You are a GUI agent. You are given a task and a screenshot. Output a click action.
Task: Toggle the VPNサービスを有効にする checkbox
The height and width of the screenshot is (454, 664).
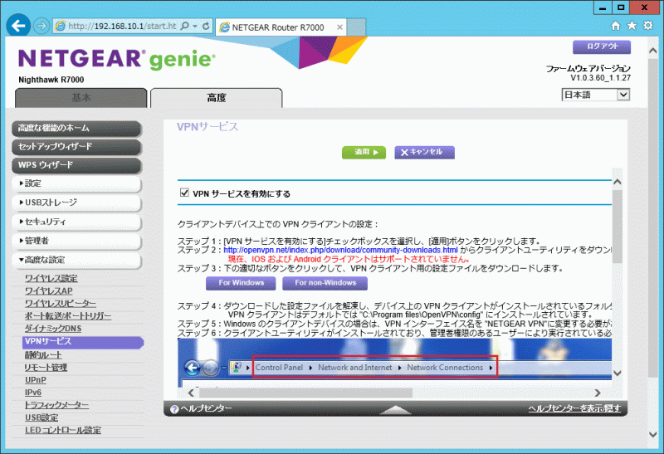pyautogui.click(x=185, y=193)
